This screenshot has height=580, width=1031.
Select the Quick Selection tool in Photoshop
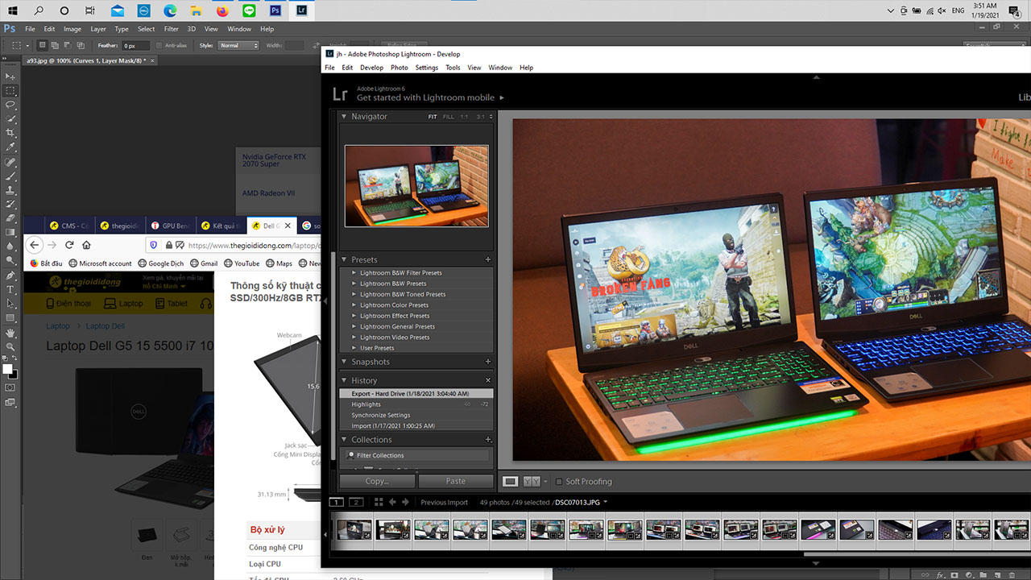tap(10, 118)
